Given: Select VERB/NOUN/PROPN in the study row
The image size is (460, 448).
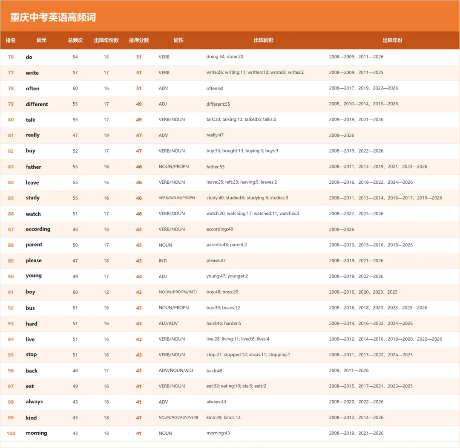Looking at the screenshot, I should [x=177, y=198].
